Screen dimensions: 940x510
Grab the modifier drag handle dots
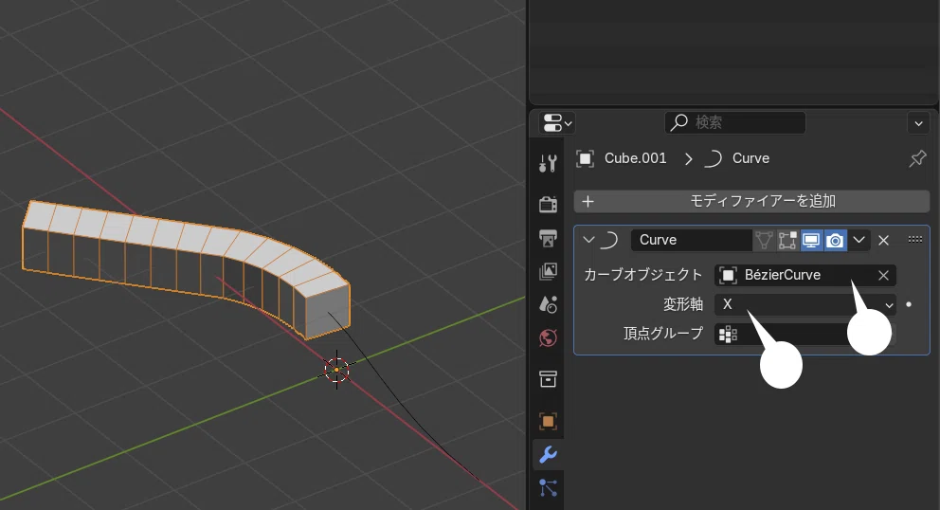click(x=914, y=240)
